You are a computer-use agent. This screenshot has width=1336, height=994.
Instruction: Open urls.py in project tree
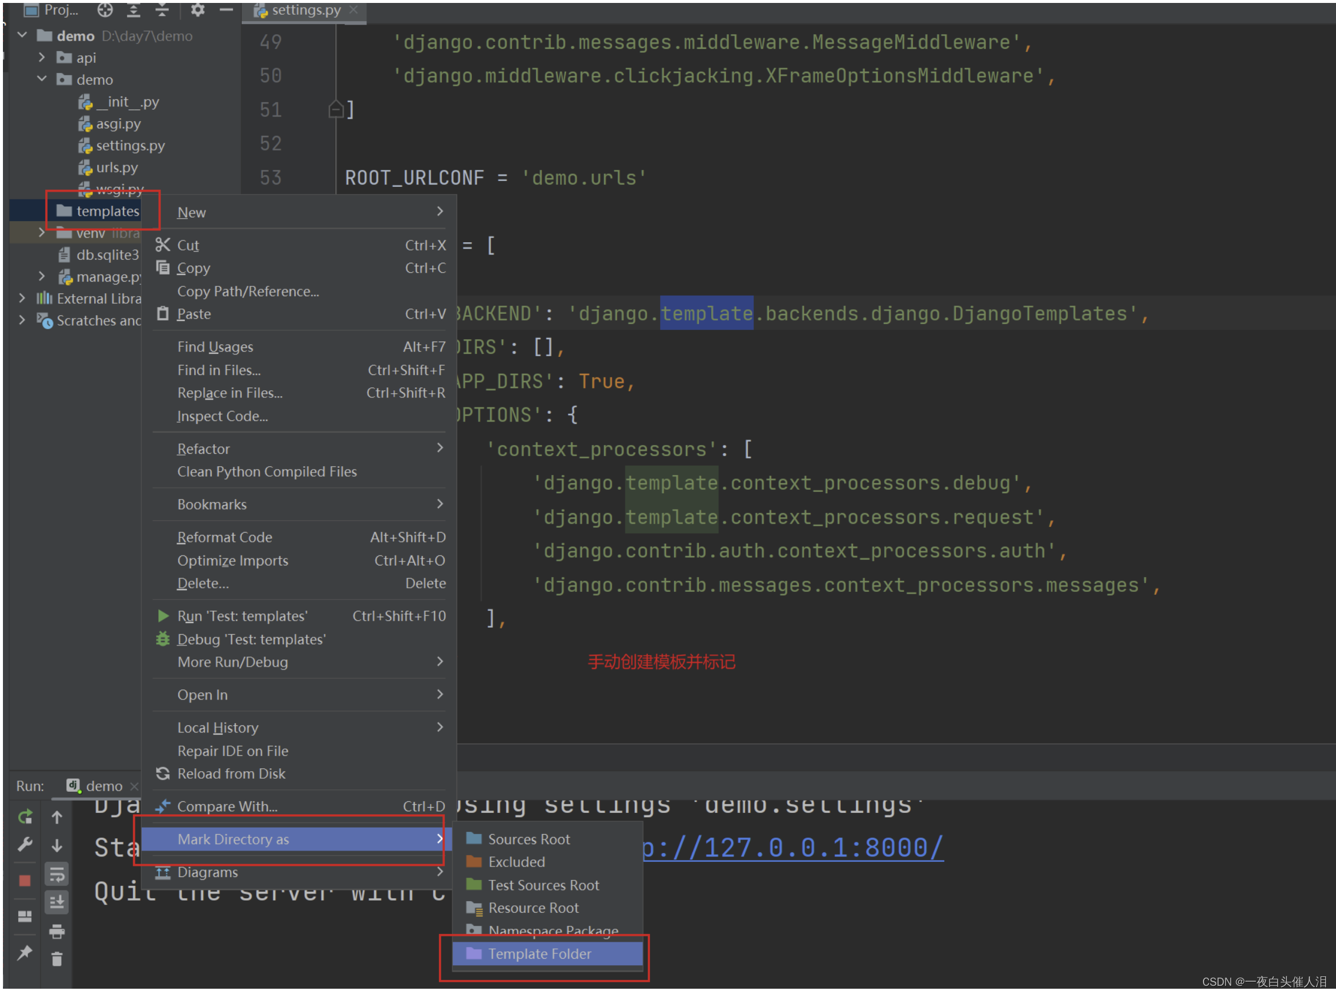[x=116, y=168]
